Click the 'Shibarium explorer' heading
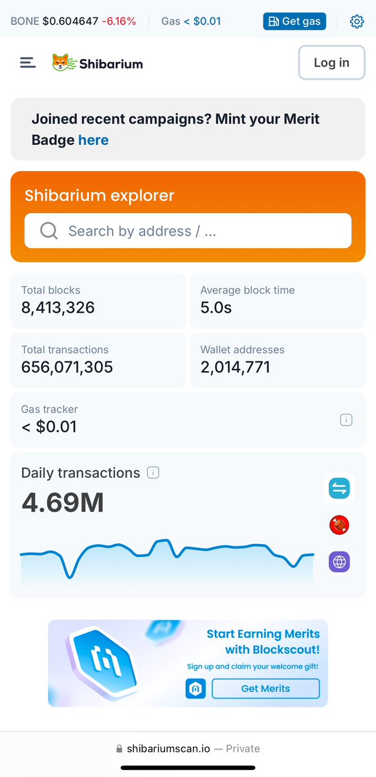Viewport: 376px width, 777px height. pyautogui.click(x=99, y=196)
